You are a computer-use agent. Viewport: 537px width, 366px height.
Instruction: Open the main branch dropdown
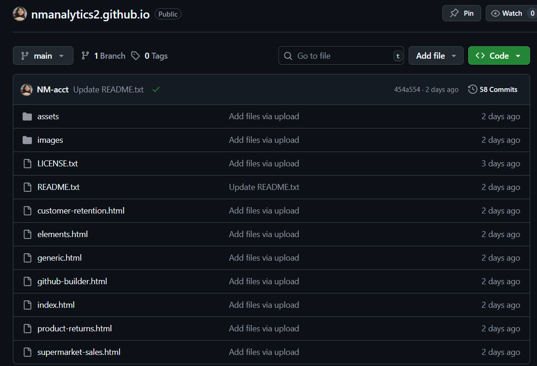click(43, 55)
